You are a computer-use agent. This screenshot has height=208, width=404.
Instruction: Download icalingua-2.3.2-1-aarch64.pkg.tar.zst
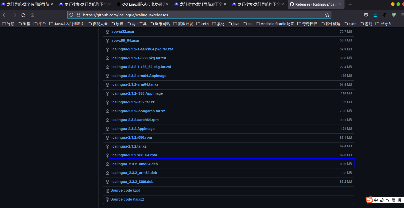pyautogui.click(x=142, y=49)
